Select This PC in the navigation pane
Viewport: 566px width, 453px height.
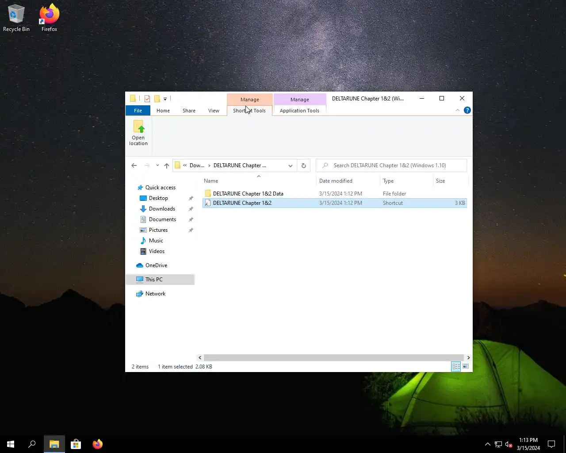[160, 280]
